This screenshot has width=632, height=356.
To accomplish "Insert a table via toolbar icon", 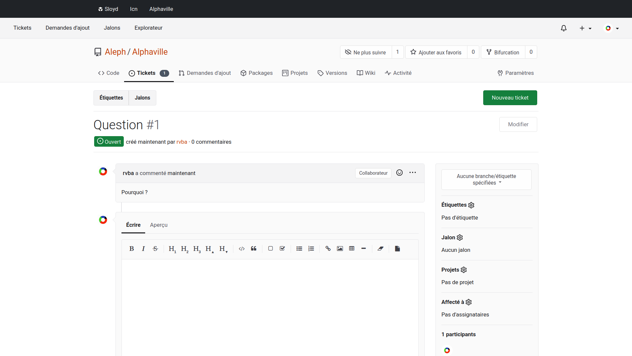I will [x=352, y=249].
